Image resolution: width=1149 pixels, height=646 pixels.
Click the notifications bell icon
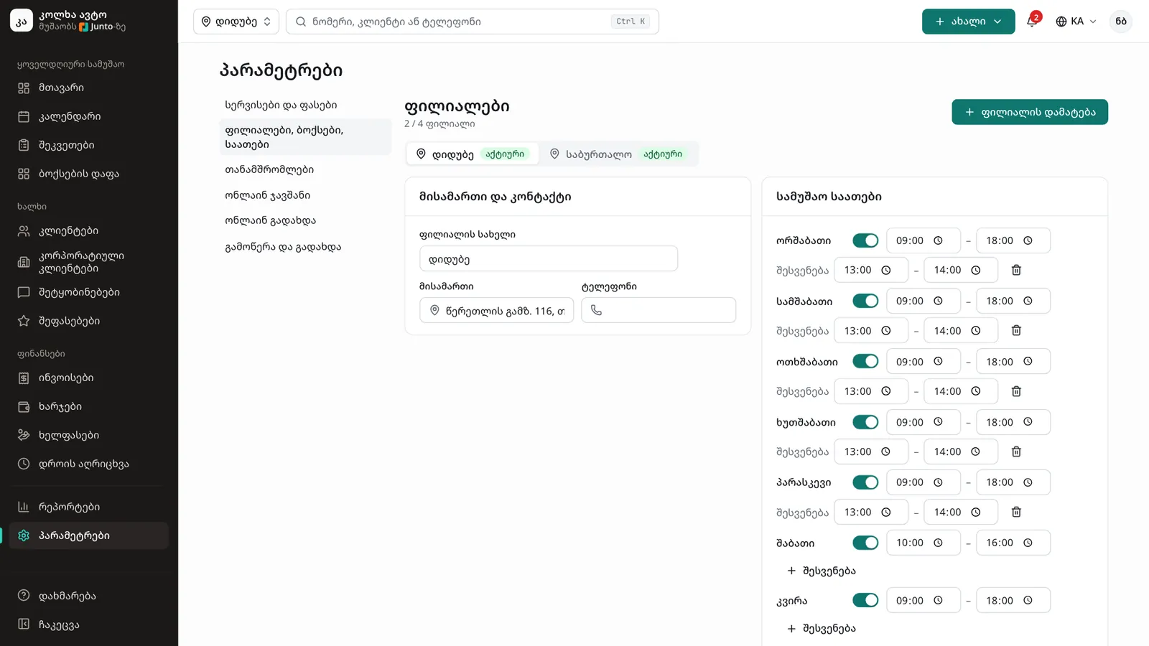1032,22
